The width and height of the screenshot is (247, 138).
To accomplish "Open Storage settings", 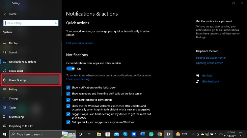I will pos(14,98).
